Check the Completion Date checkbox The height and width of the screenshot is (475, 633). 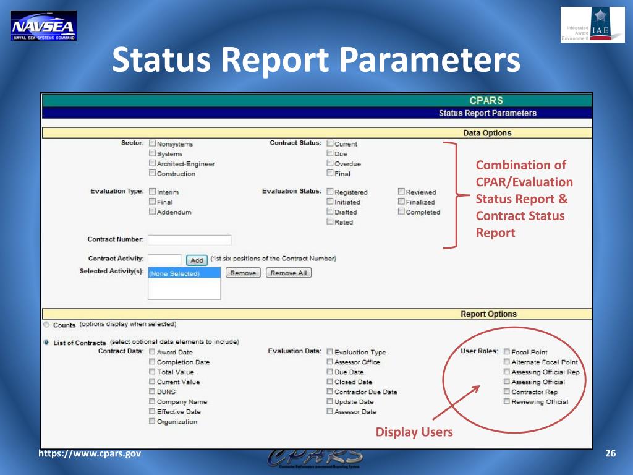click(x=152, y=361)
